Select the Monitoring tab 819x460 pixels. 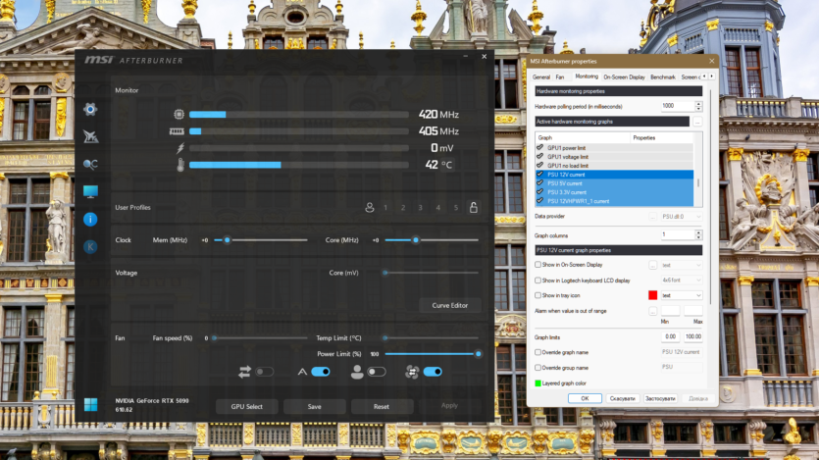(586, 77)
